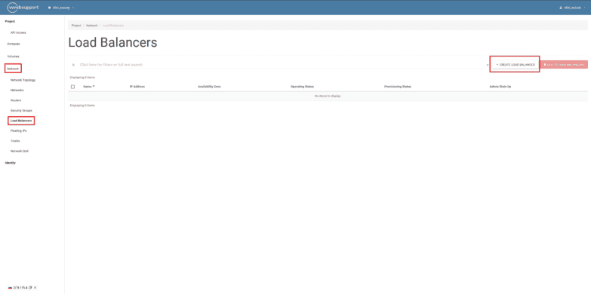Click Create Load Balancer button
The width and height of the screenshot is (591, 294).
pyautogui.click(x=516, y=65)
